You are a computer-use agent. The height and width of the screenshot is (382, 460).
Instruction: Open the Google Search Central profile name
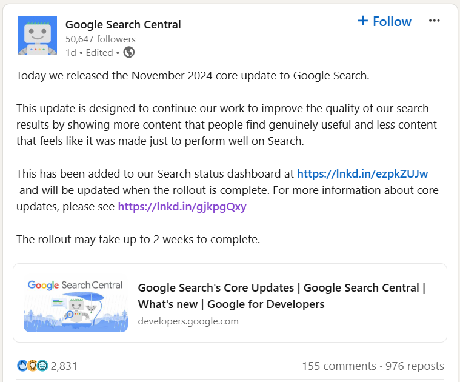pos(123,25)
